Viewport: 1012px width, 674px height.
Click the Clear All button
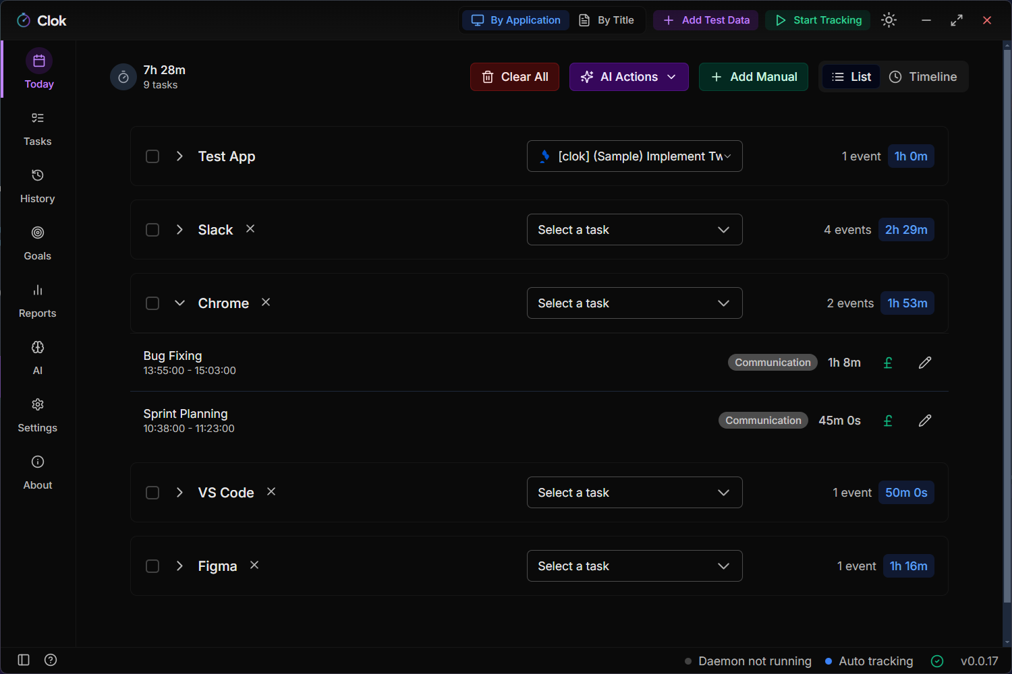pyautogui.click(x=515, y=77)
